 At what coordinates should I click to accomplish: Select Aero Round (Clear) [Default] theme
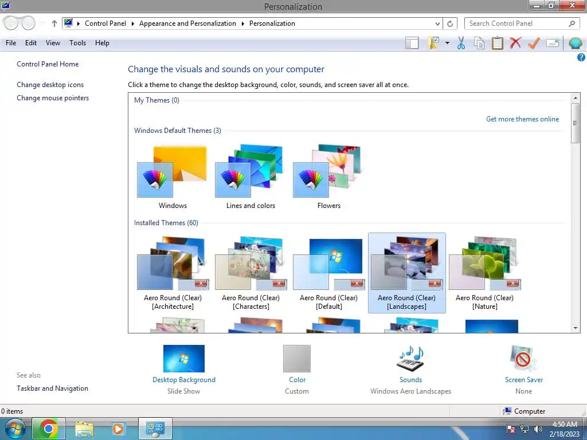[328, 273]
